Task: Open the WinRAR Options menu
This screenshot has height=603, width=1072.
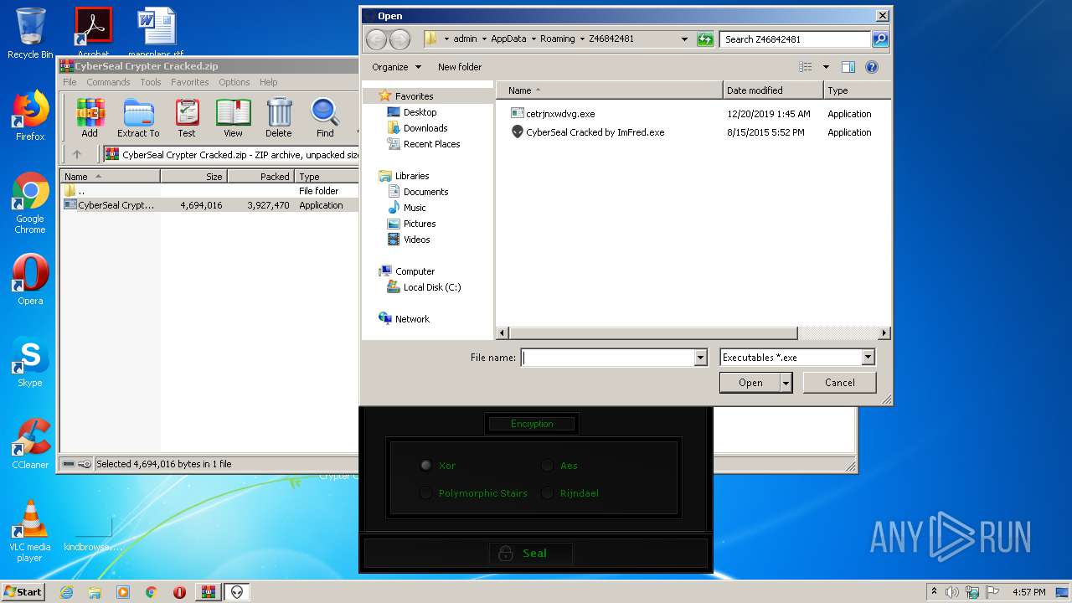Action: tap(234, 82)
